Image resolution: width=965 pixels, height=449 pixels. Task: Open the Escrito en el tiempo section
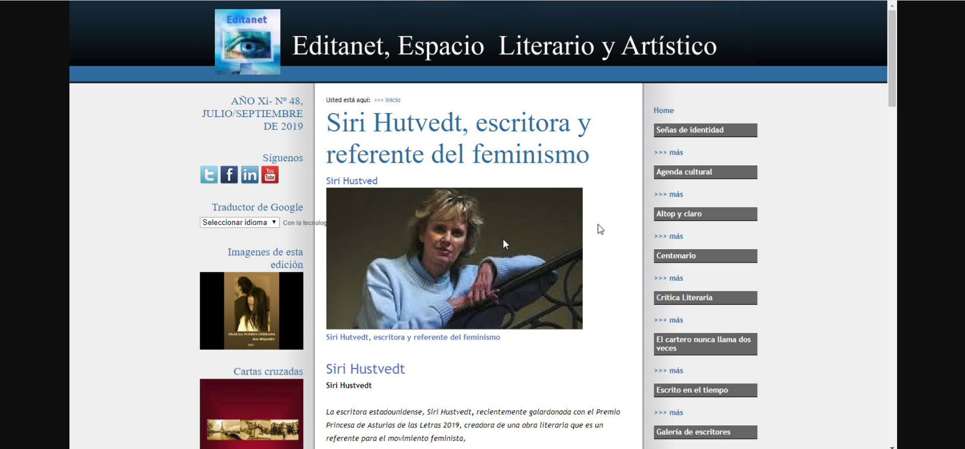(705, 390)
